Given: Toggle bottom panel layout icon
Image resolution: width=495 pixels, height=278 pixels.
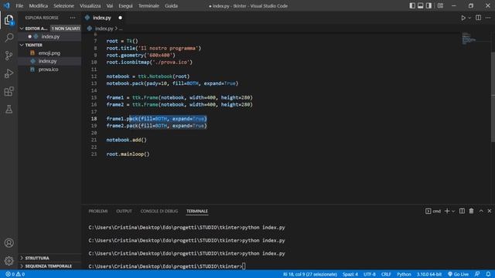Looking at the screenshot, I should point(420,5).
